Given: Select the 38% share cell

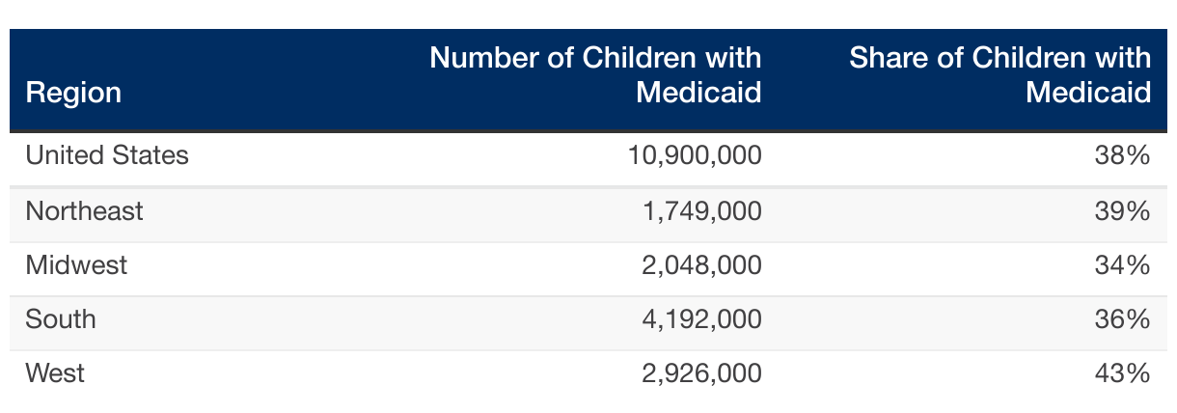Looking at the screenshot, I should click(1125, 154).
